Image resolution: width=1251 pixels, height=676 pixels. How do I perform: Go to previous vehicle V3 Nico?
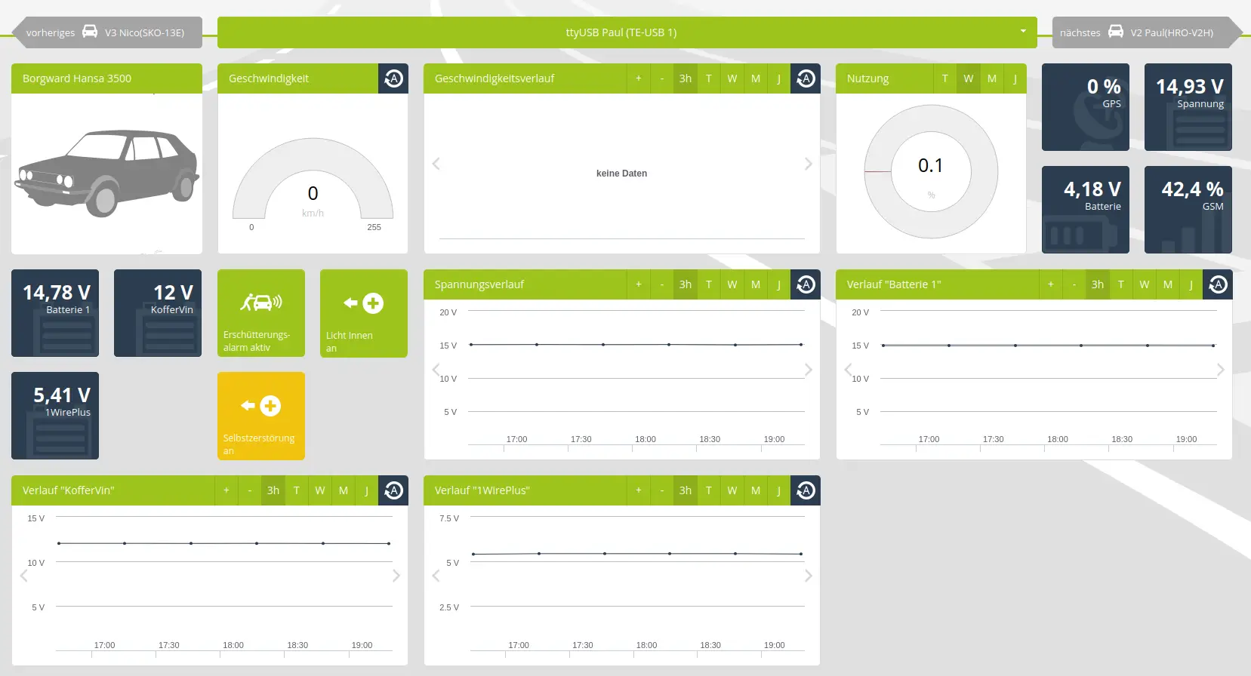(x=106, y=32)
